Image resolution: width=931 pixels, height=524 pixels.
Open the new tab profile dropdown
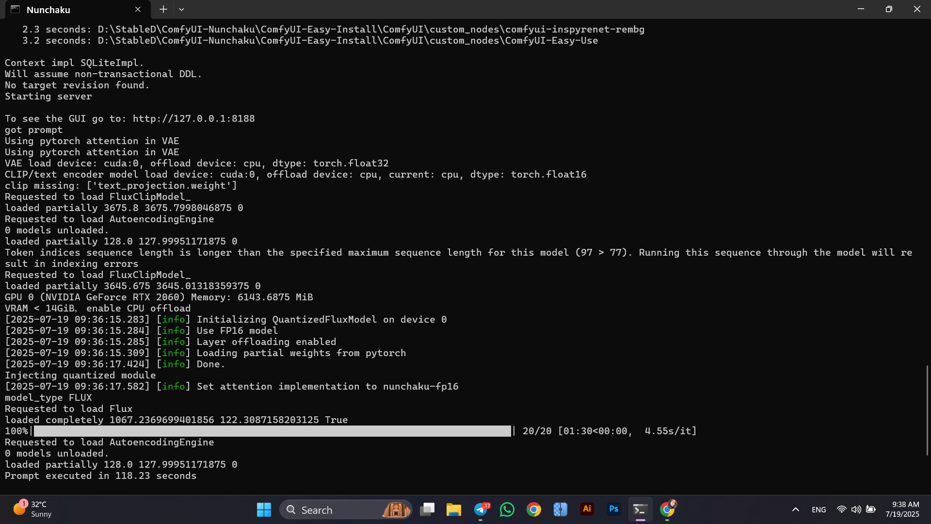point(181,9)
